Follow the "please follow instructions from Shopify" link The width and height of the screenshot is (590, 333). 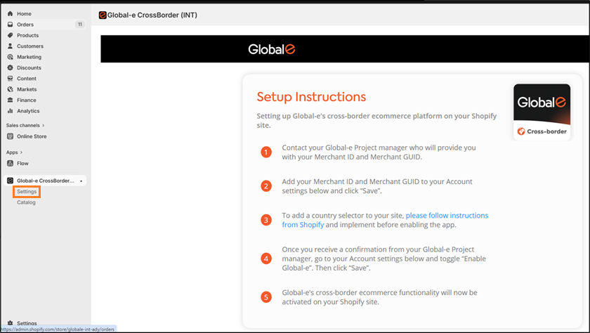click(x=447, y=216)
